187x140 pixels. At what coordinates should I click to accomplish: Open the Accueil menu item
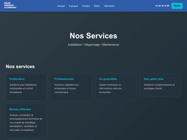coord(61,6)
